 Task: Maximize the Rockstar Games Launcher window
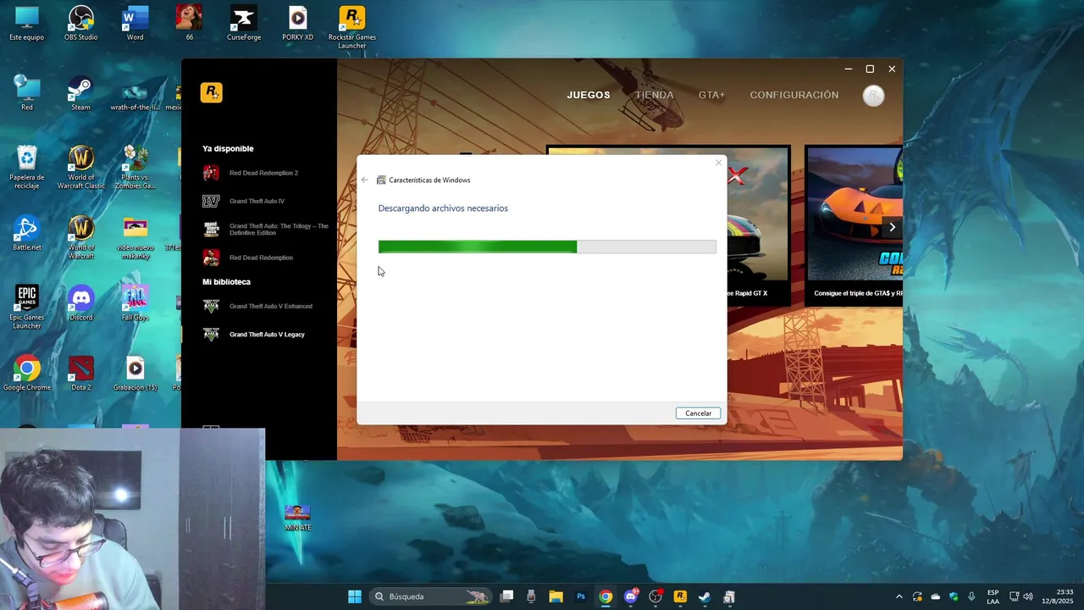870,69
